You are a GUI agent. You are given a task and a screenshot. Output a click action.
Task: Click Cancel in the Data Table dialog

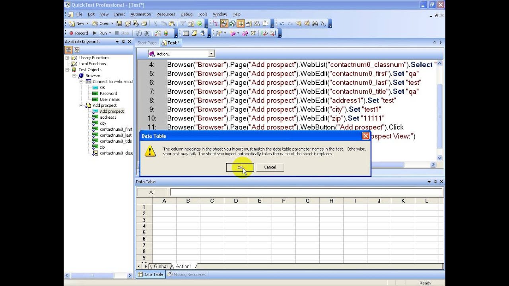pyautogui.click(x=270, y=167)
